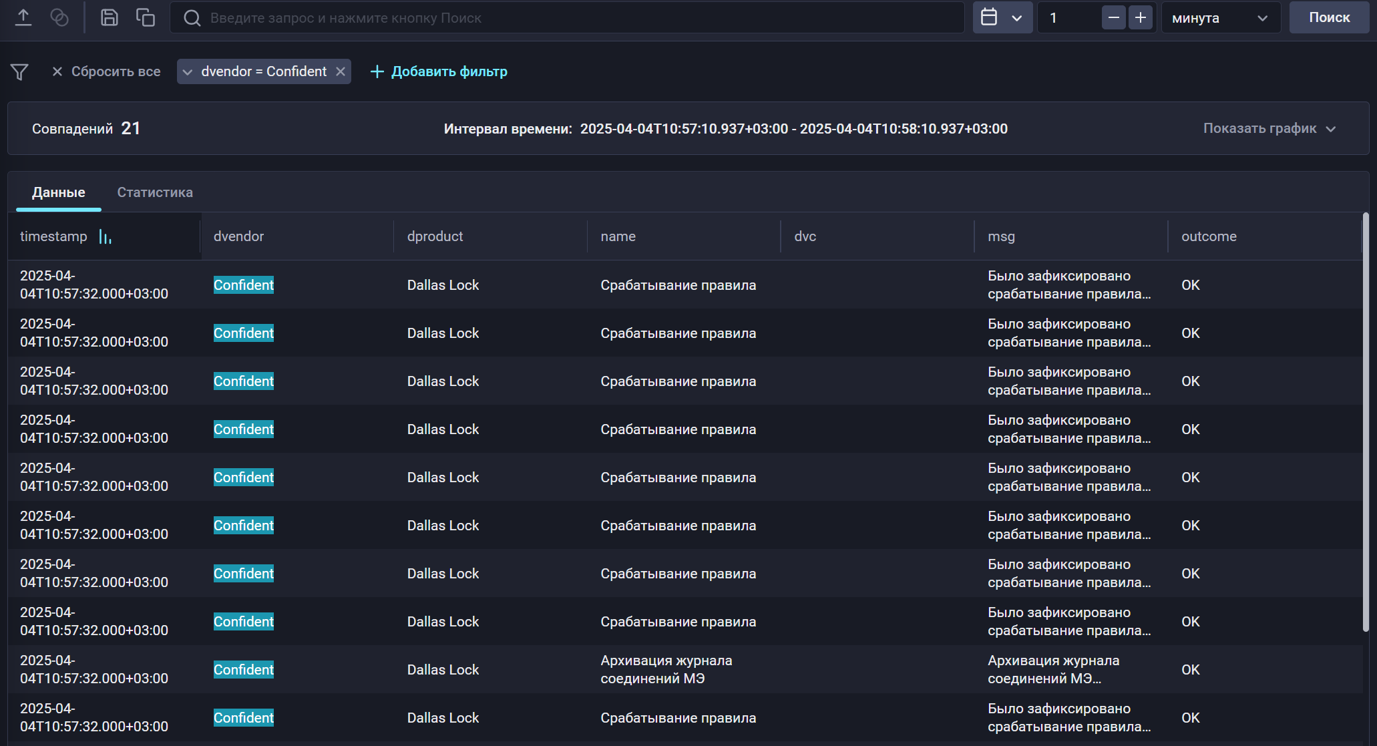1377x746 pixels.
Task: Open the минута time unit dropdown
Action: (1220, 18)
